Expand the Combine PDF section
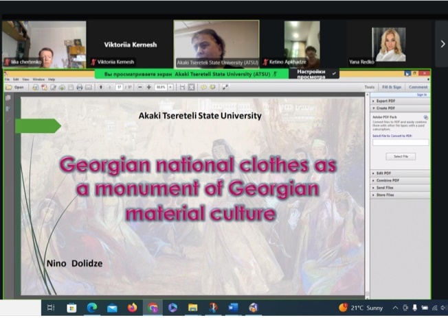This screenshot has height=320, width=448. (400, 180)
